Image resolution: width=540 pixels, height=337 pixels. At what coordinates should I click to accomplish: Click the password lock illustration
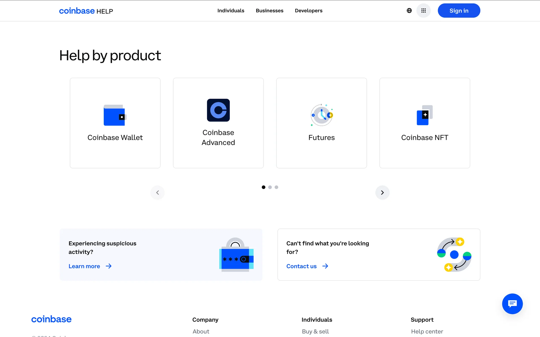[236, 255]
